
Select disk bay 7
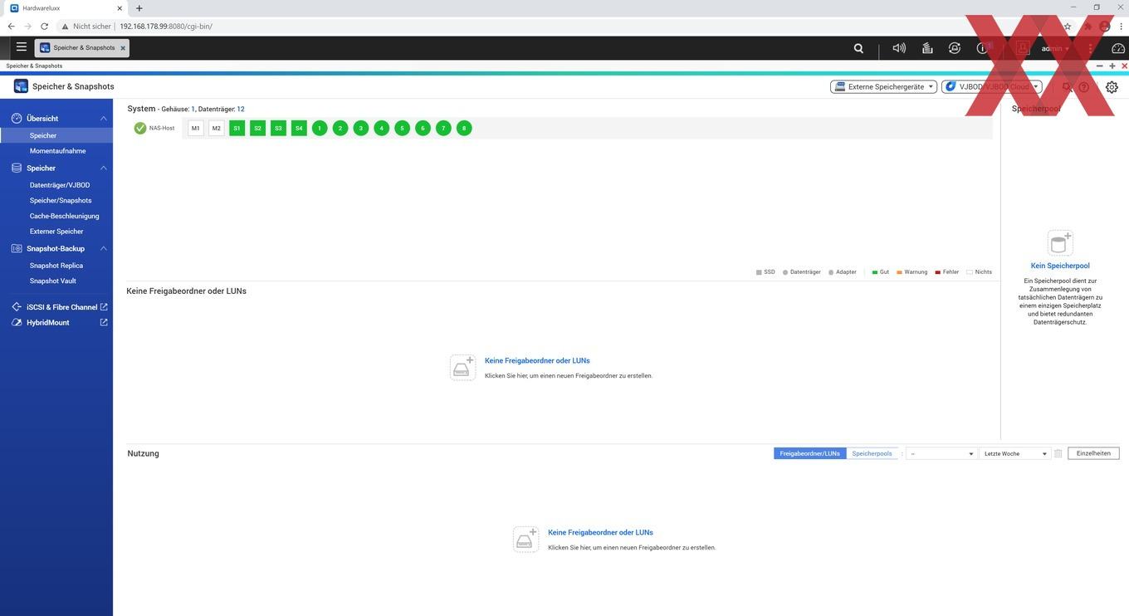(x=443, y=128)
